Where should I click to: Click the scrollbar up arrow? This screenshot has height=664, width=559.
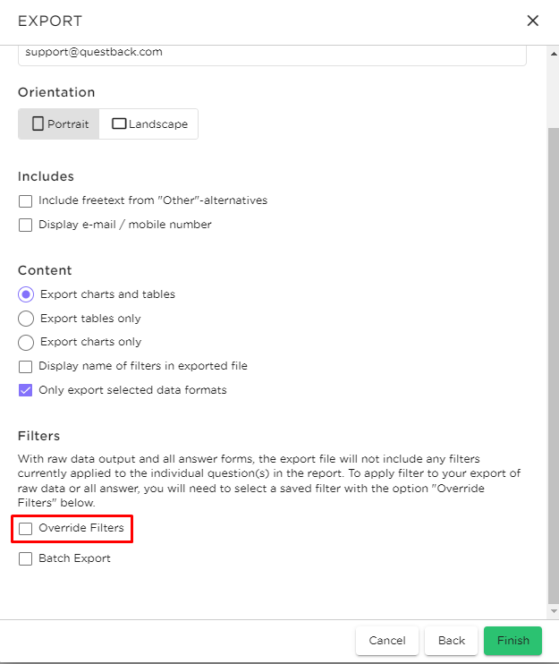tap(554, 54)
